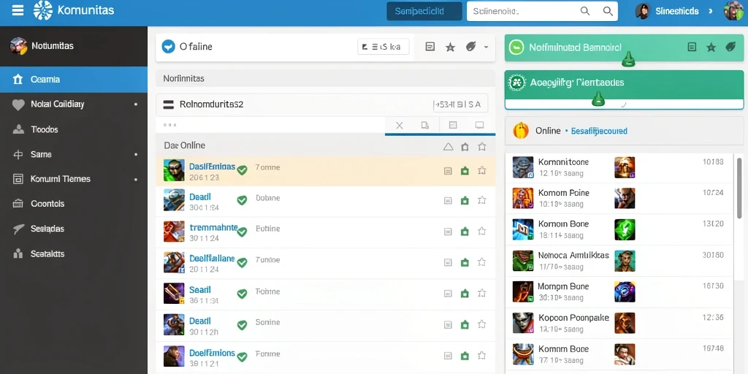Toggle green check beside first Deadl
The width and height of the screenshot is (748, 374).
tap(242, 200)
